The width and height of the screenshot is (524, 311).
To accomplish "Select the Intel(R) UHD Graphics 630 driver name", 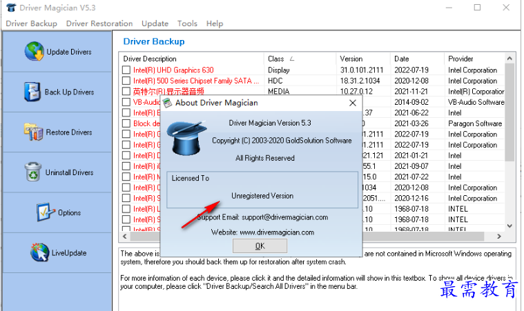I will [173, 70].
